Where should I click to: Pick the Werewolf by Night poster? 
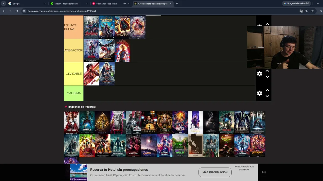click(x=196, y=146)
